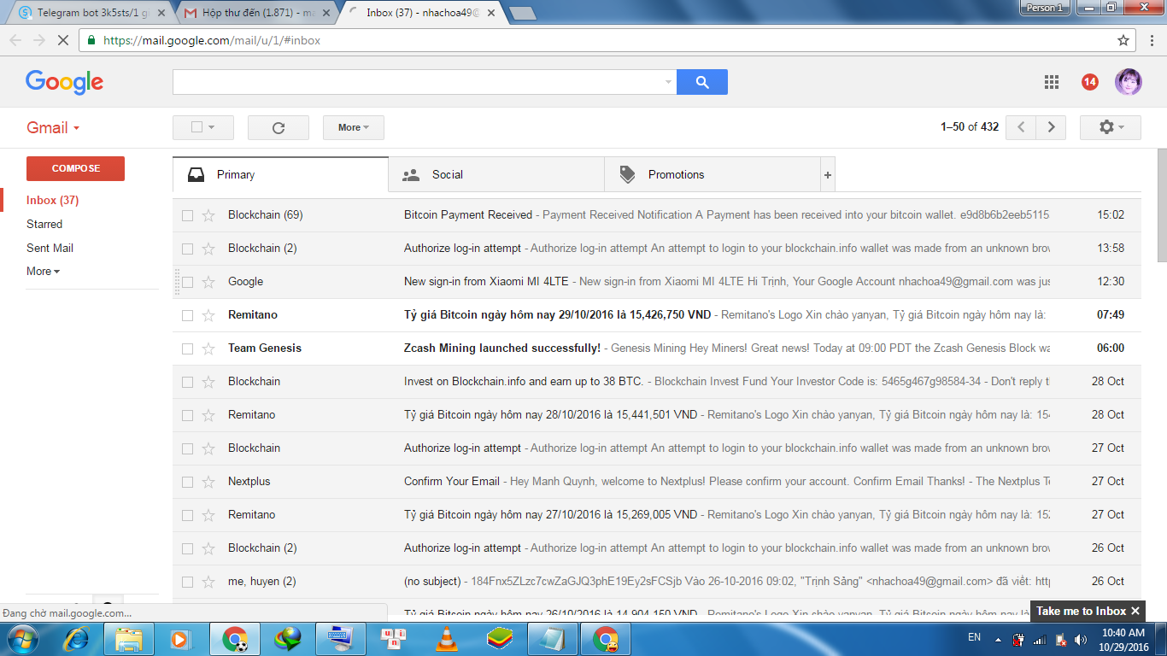Dismiss the Take me to Inbox popup

pyautogui.click(x=1135, y=611)
